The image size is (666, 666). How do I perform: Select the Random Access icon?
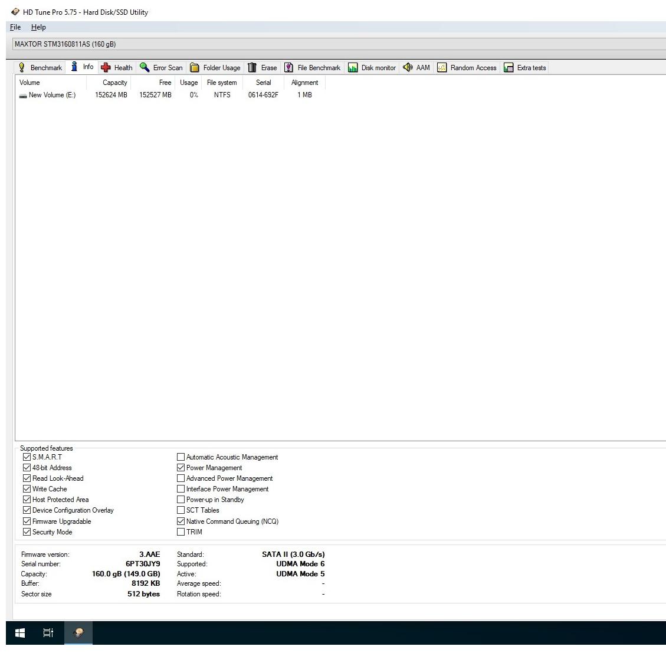442,67
